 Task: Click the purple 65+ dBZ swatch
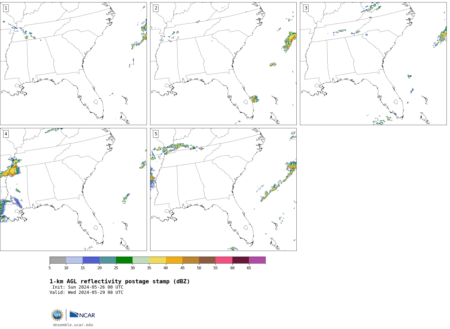coord(257,260)
